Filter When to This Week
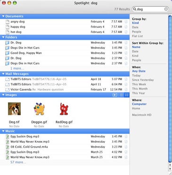The height and width of the screenshot is (175, 172). tap(139, 84)
